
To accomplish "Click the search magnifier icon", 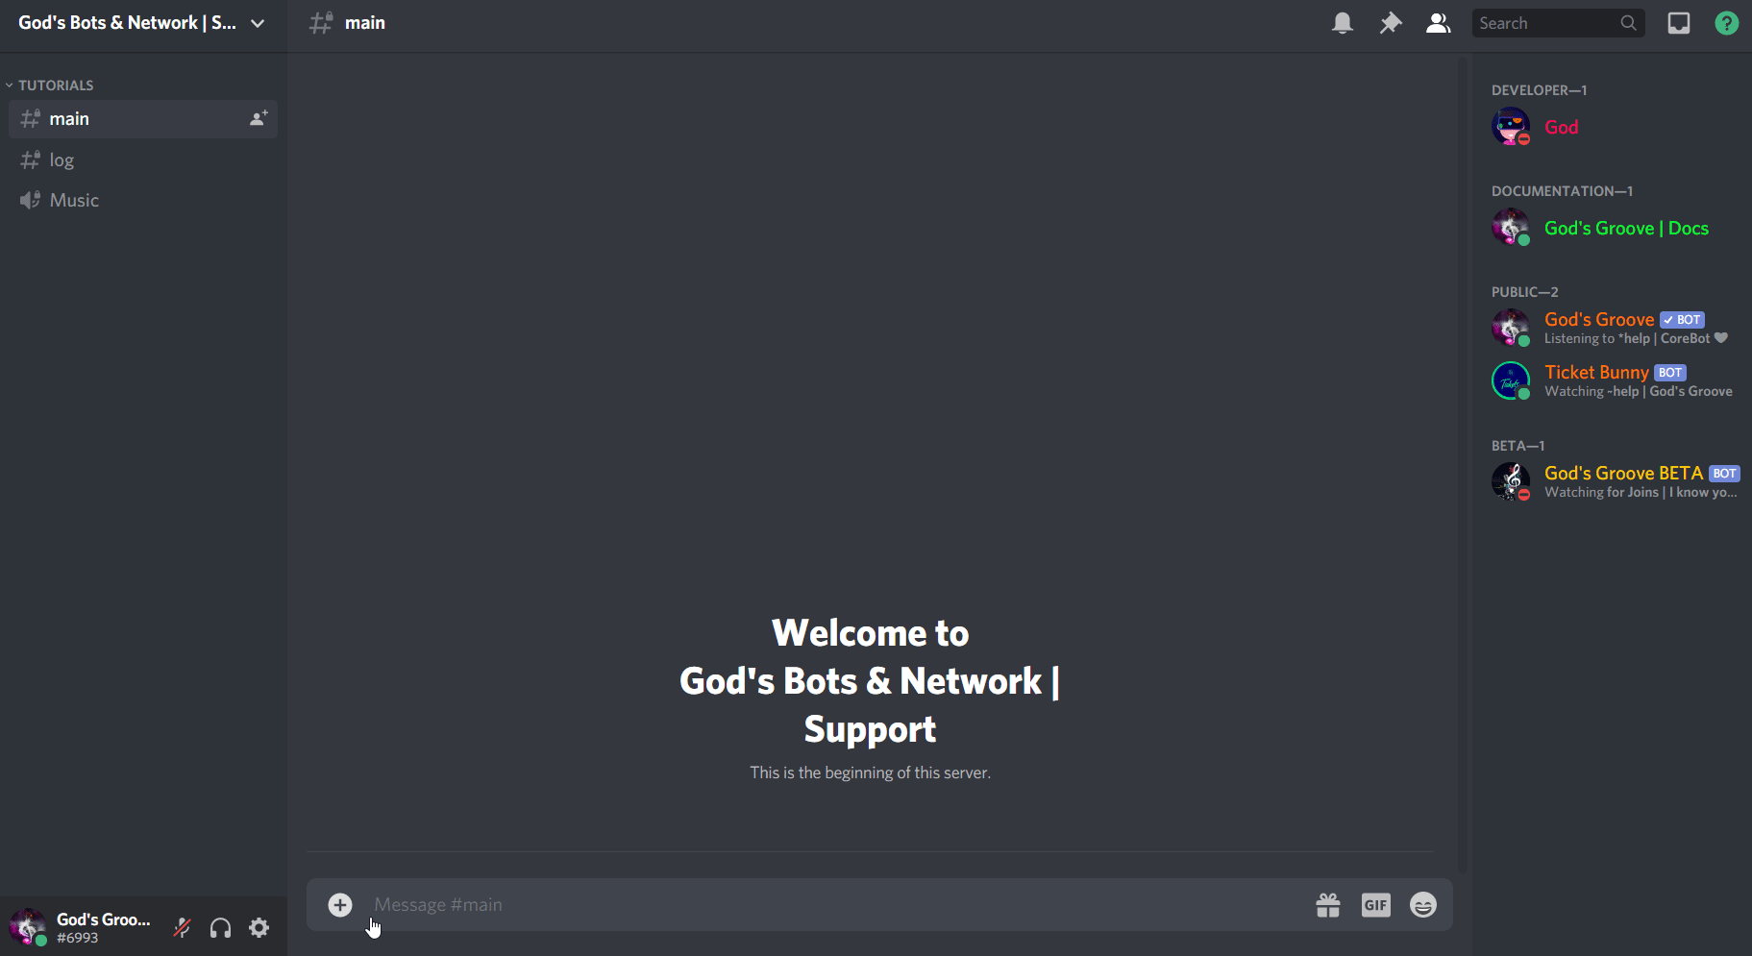I will pos(1628,23).
